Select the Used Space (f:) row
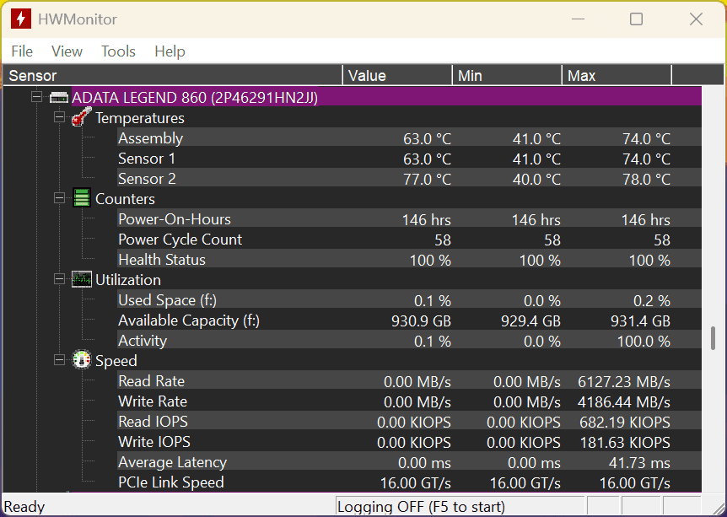This screenshot has width=727, height=517. point(409,300)
